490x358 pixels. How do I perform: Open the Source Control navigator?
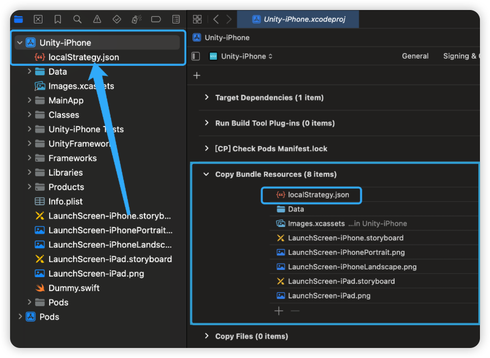(x=38, y=19)
